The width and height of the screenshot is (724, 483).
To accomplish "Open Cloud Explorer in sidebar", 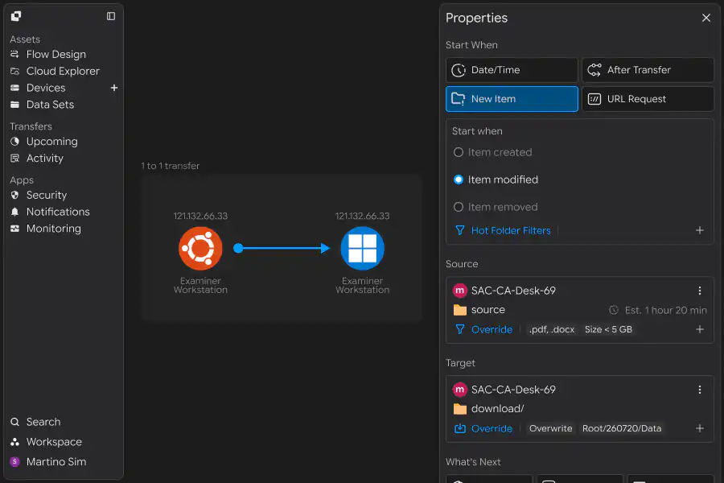I will click(55, 71).
